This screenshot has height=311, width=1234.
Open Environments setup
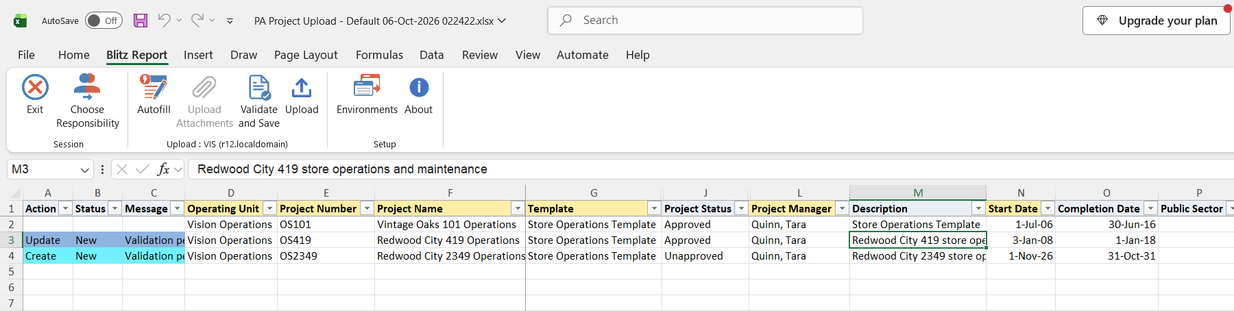[367, 95]
